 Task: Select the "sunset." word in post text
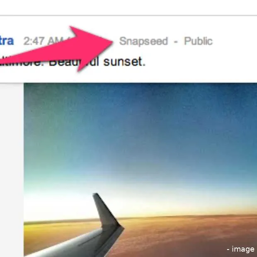[124, 62]
